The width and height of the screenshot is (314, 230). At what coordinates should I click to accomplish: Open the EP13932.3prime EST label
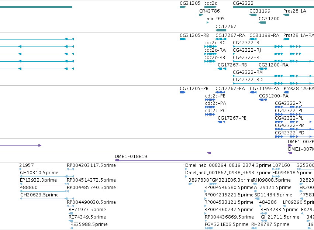pyautogui.click(x=38, y=180)
